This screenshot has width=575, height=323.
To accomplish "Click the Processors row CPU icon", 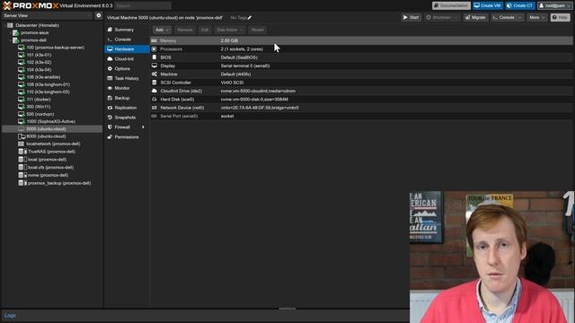I will point(154,49).
